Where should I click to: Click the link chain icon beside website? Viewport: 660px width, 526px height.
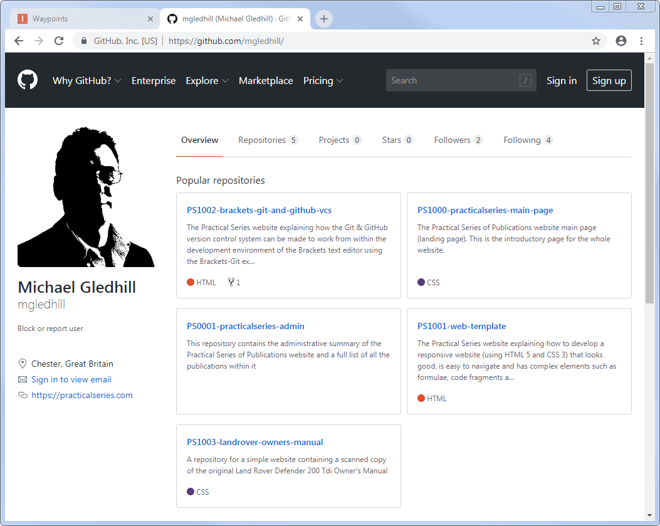[23, 395]
